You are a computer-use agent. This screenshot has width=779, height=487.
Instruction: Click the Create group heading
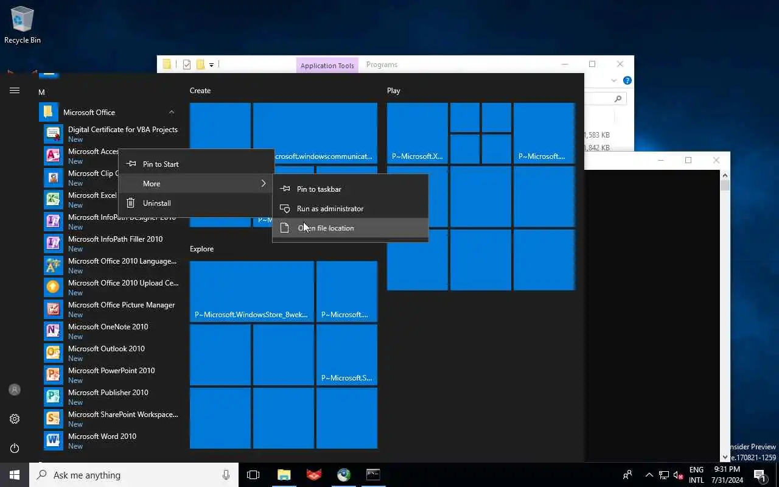coord(200,91)
